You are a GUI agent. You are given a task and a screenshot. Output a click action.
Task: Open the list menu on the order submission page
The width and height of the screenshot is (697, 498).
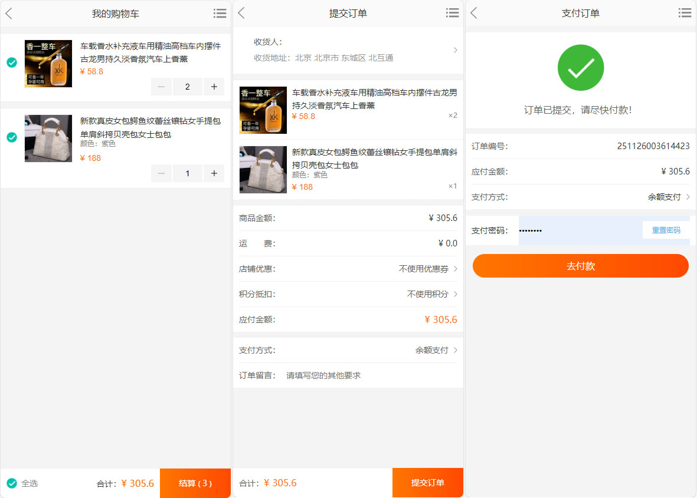tap(452, 12)
